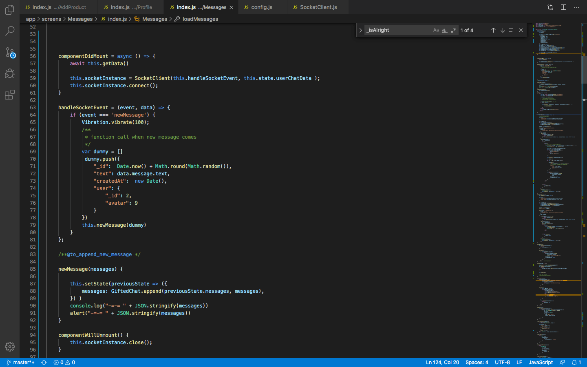Close the find widget
Image resolution: width=587 pixels, height=367 pixels.
point(521,30)
